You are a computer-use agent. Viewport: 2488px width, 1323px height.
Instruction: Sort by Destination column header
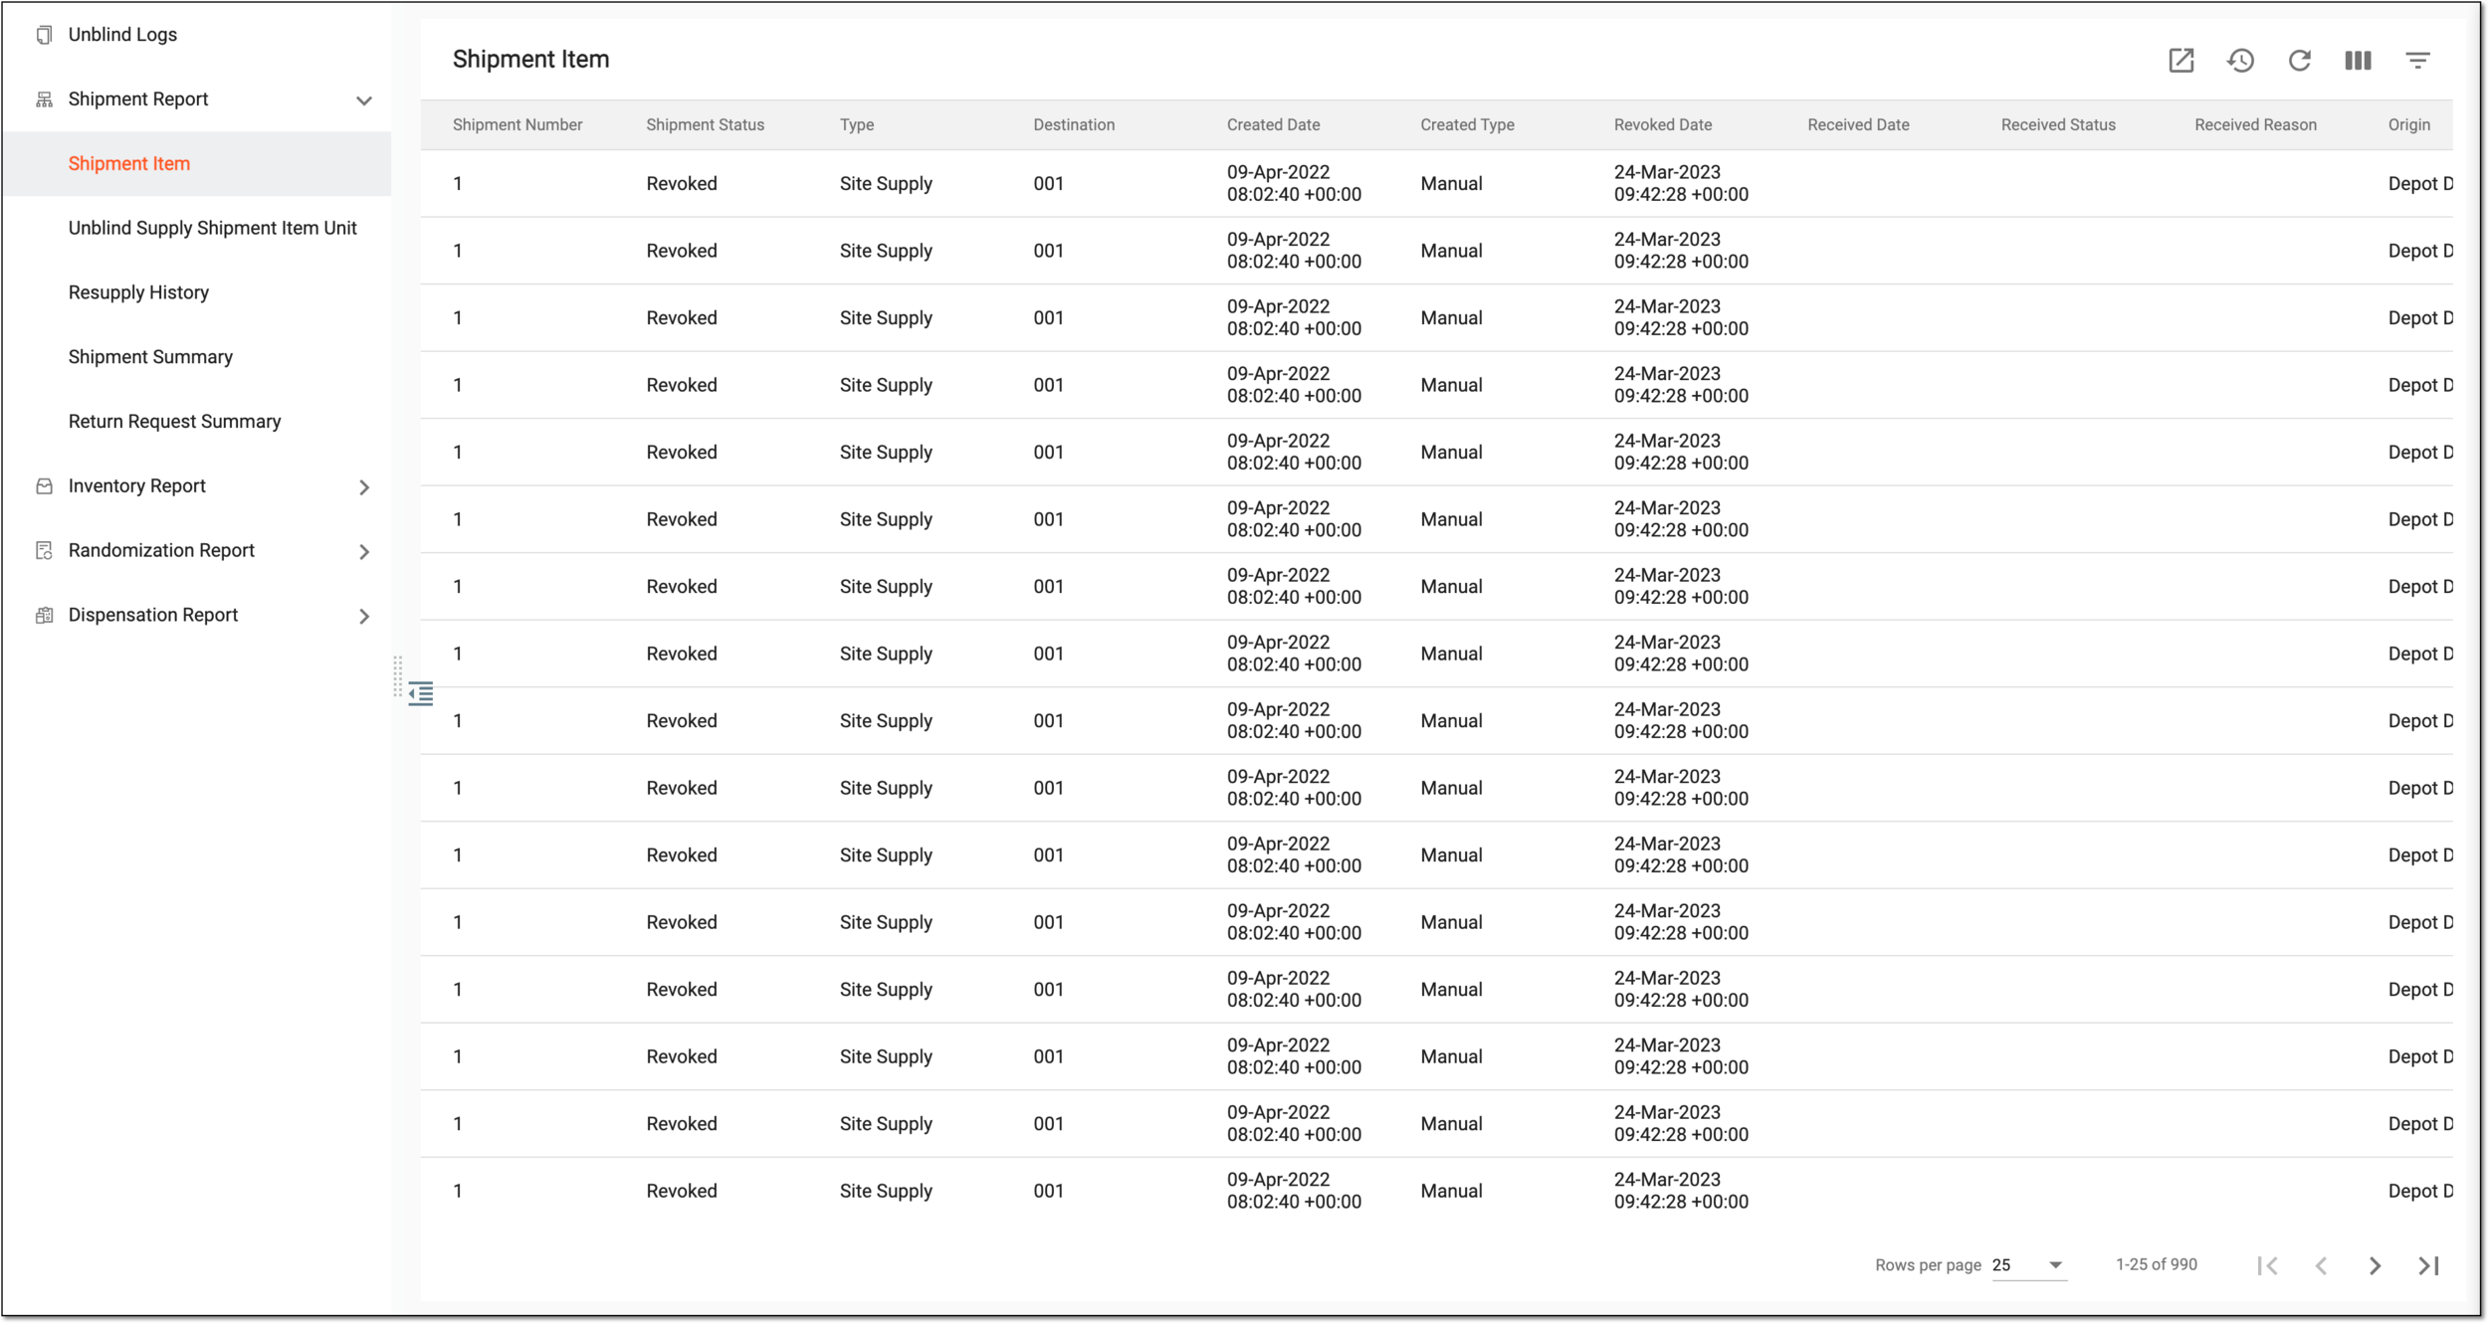coord(1074,125)
